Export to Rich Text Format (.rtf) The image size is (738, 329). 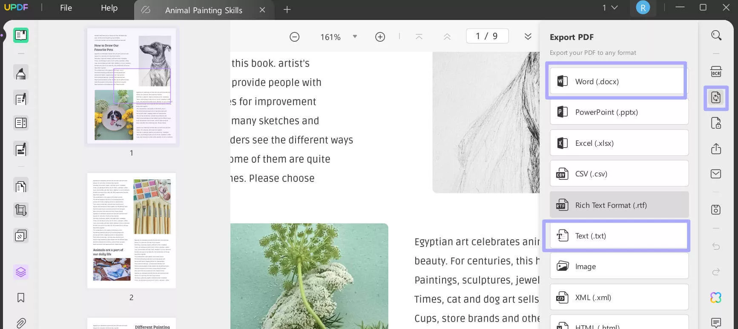(619, 205)
